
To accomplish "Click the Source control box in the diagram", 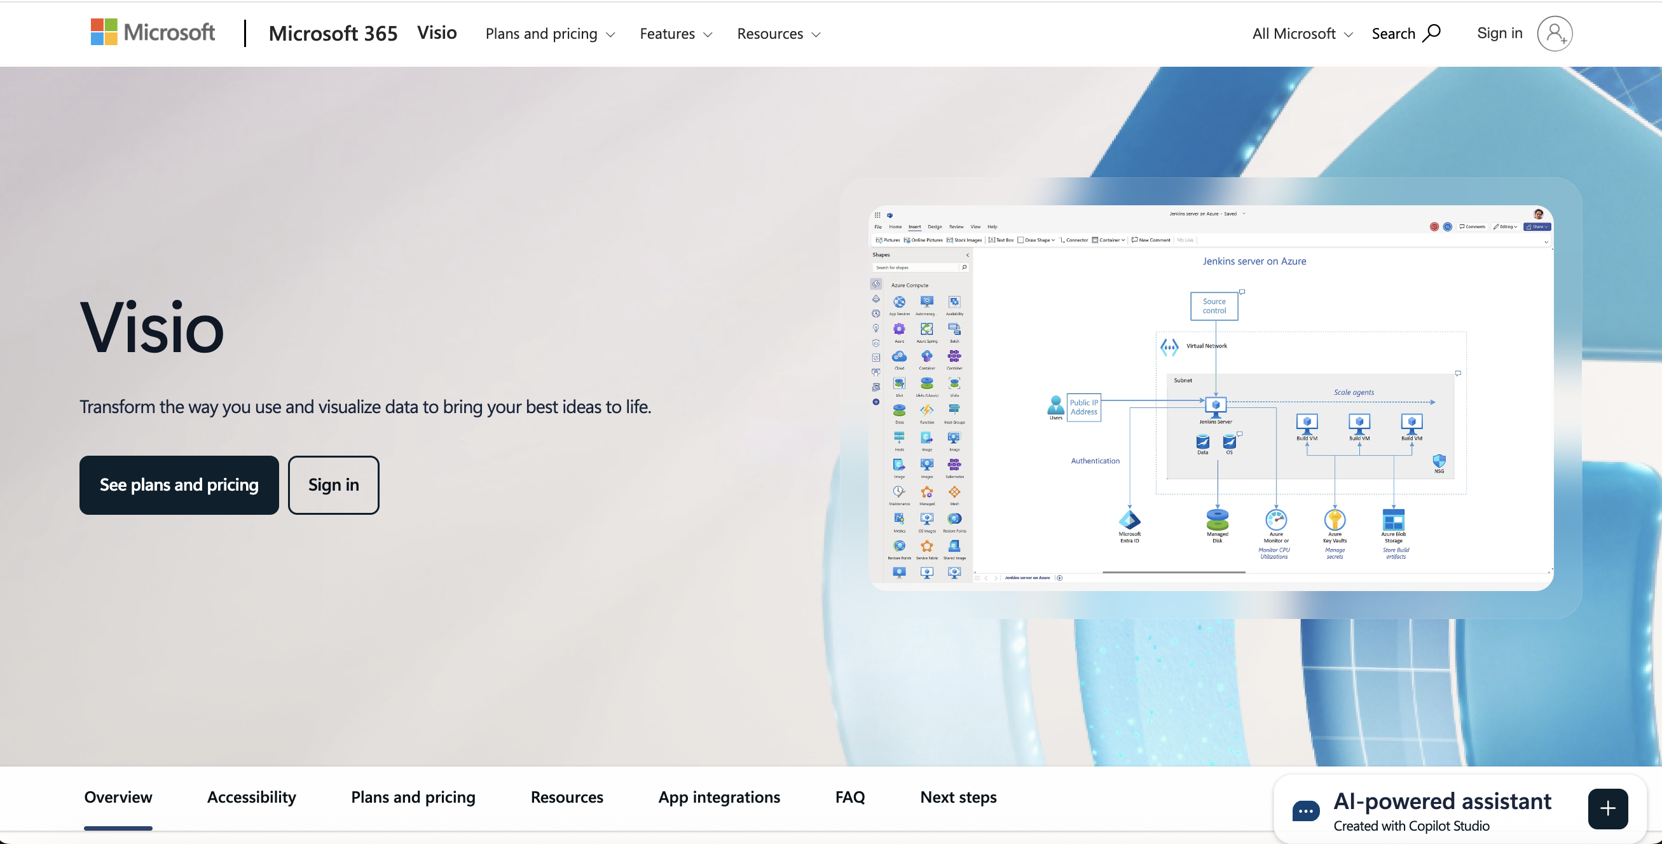I will coord(1214,306).
